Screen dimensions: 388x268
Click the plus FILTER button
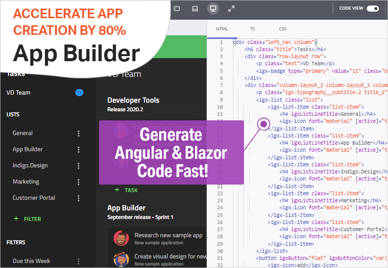pyautogui.click(x=27, y=219)
